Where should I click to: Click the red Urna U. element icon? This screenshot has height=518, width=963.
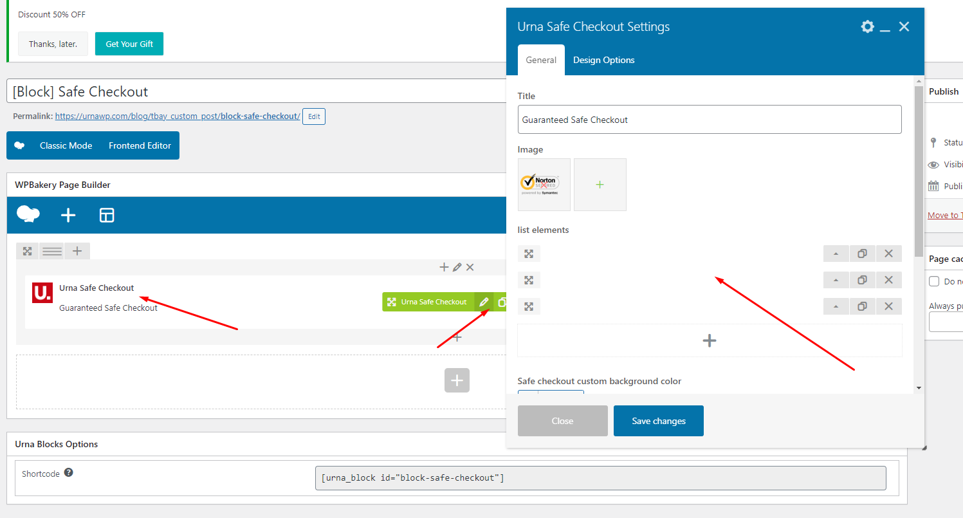point(42,293)
